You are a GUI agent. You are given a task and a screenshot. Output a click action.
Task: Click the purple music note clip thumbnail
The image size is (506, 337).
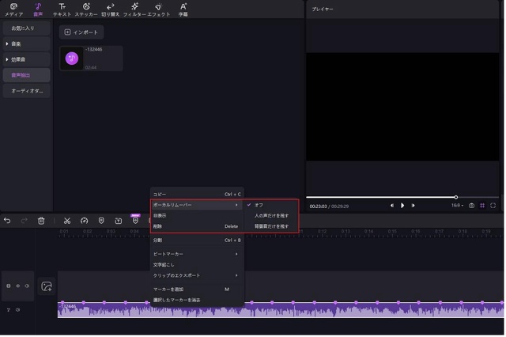click(x=72, y=59)
